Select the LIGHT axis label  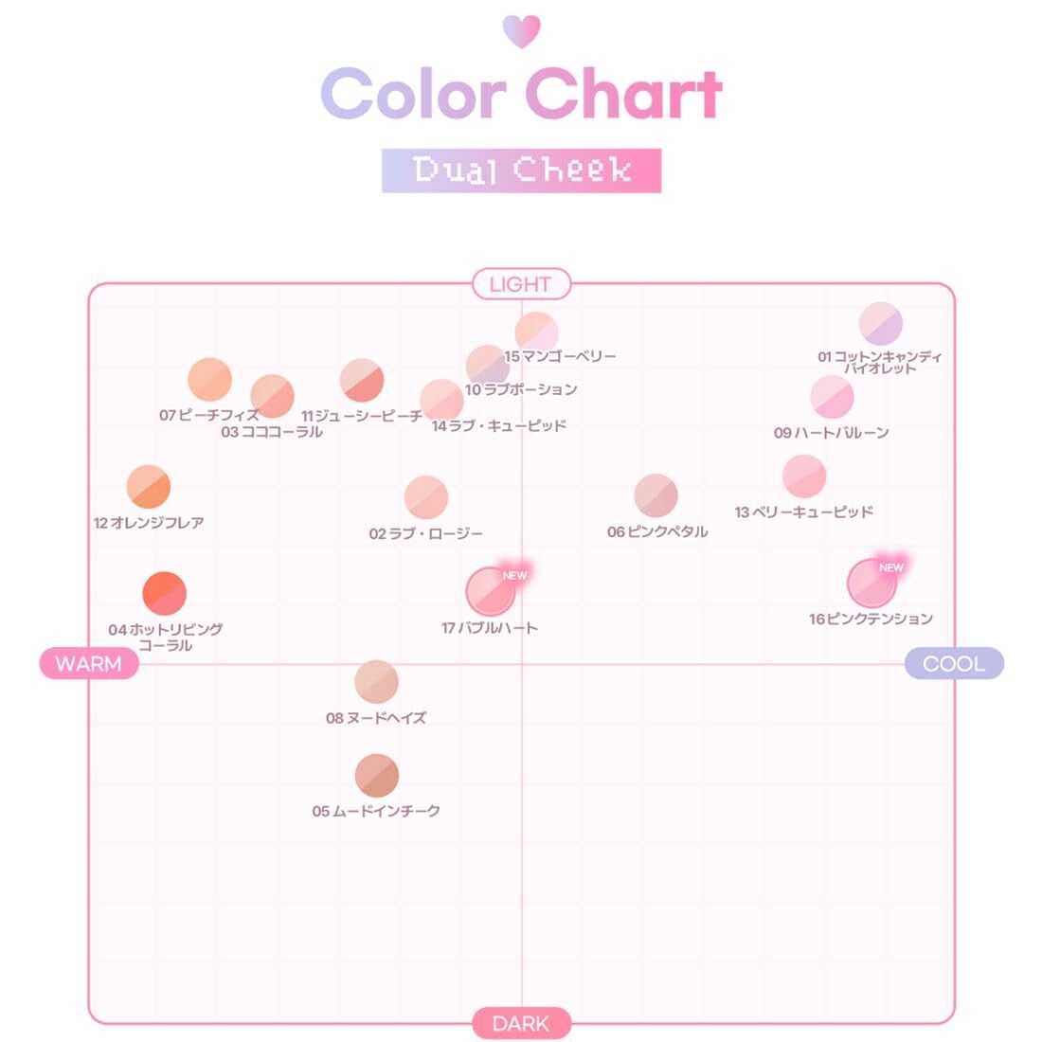click(x=521, y=284)
